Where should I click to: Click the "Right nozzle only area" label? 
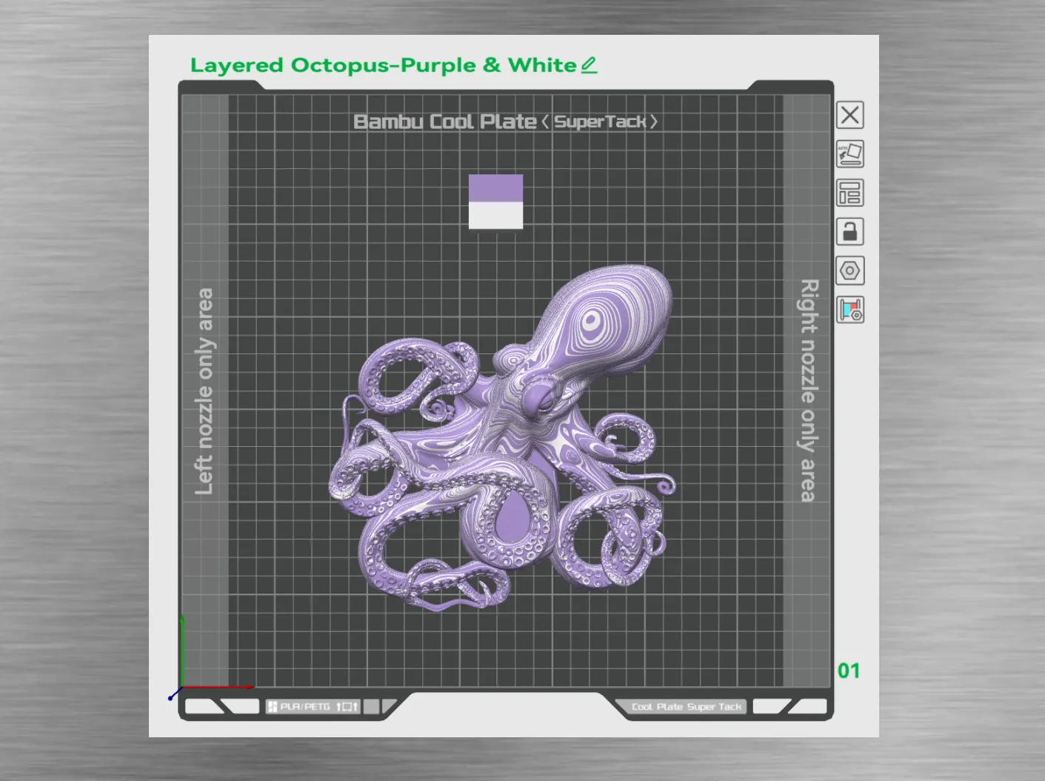809,390
